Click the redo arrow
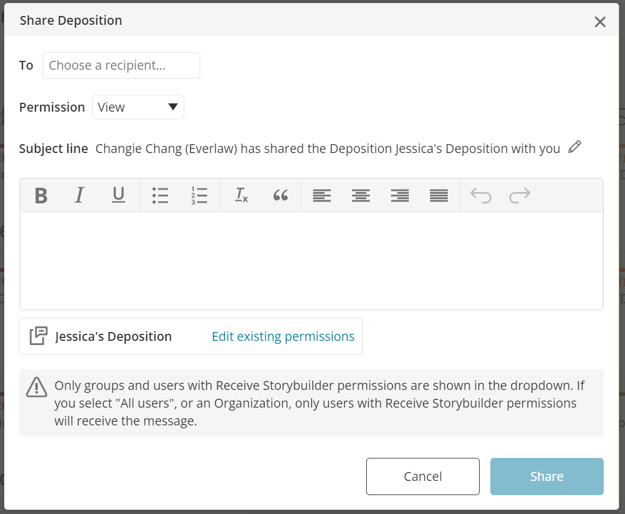The height and width of the screenshot is (514, 625). tap(519, 196)
